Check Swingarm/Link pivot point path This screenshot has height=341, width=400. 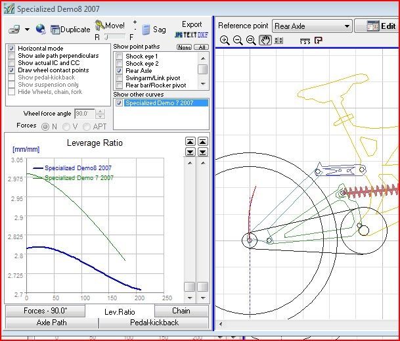[119, 78]
